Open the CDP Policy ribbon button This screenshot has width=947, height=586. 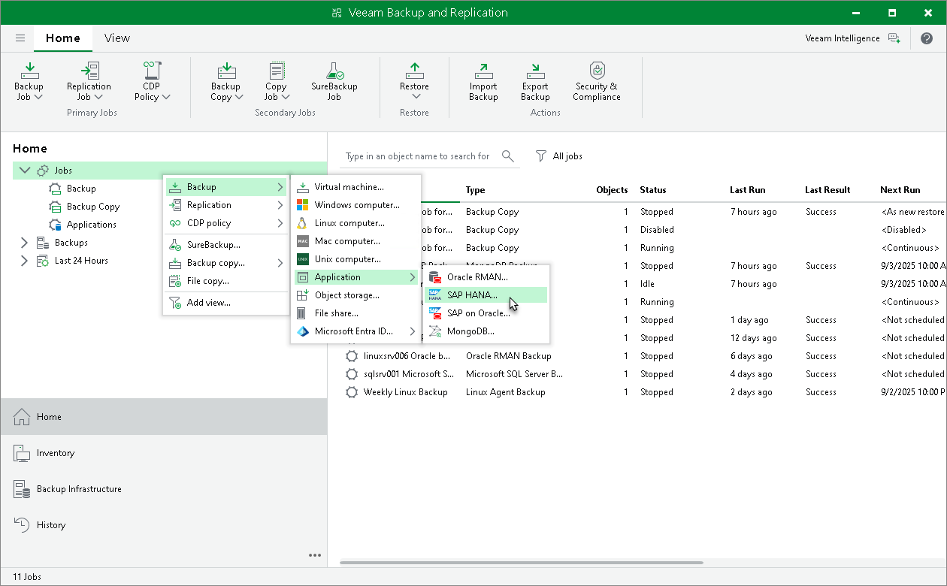pos(152,81)
